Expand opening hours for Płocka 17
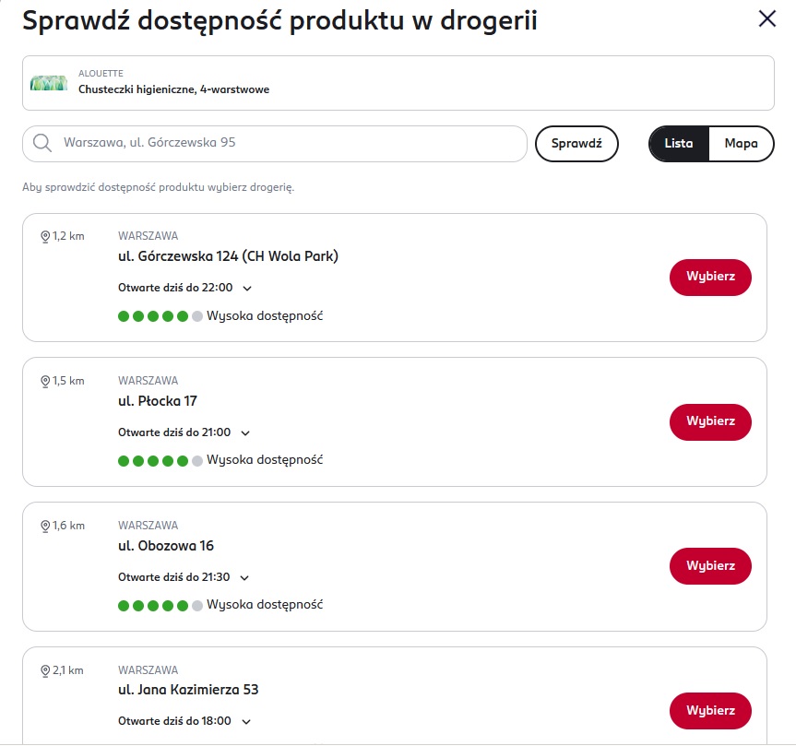This screenshot has height=746, width=796. point(245,432)
